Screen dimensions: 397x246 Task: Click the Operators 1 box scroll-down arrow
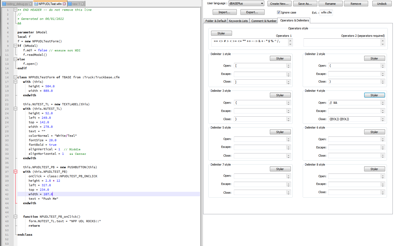(x=290, y=44)
